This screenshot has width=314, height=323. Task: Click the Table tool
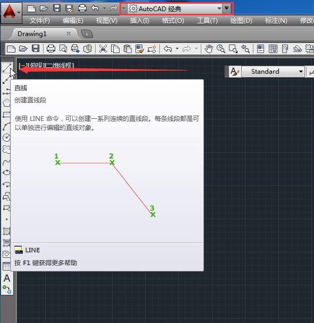[6, 266]
